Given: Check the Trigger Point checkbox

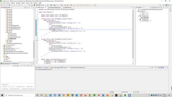Looking at the screenshot, I should [2, 85].
